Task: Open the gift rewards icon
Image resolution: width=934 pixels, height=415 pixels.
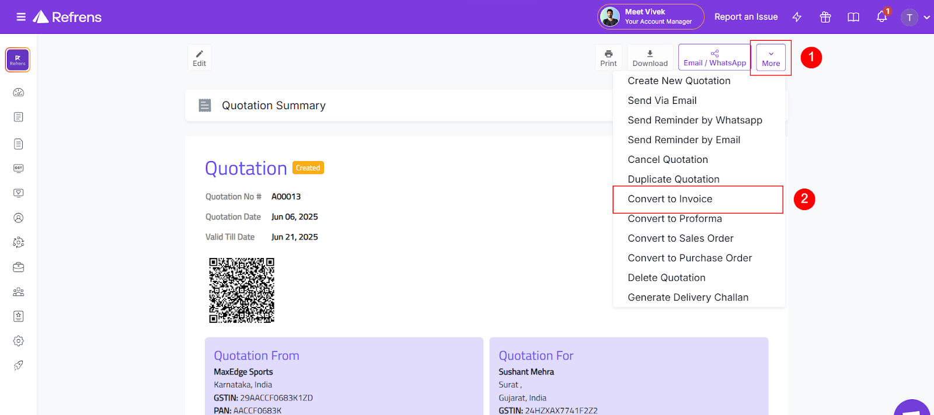Action: pos(825,17)
